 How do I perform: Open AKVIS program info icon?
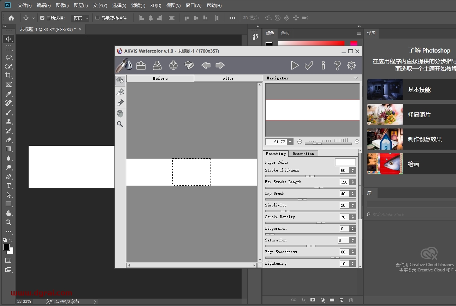tap(323, 65)
